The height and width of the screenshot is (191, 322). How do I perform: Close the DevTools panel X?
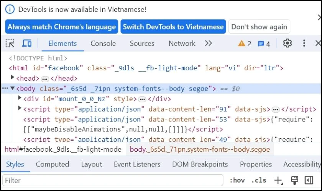tap(318, 43)
